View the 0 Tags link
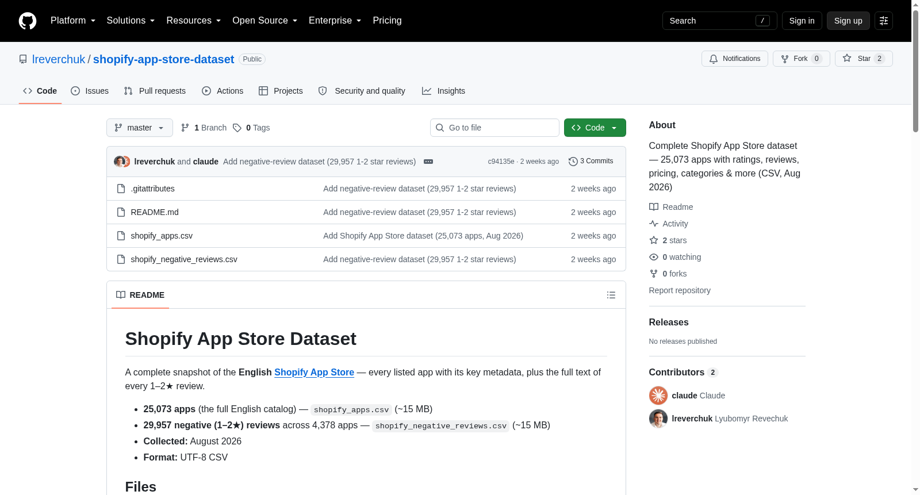 pyautogui.click(x=251, y=128)
